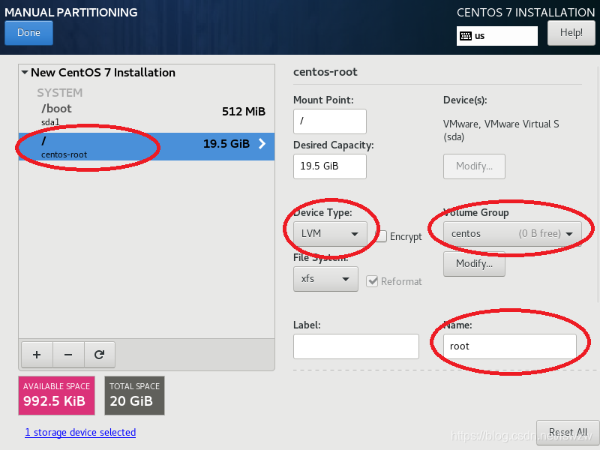
Task: Toggle the Encrypt checkbox
Action: pos(381,236)
